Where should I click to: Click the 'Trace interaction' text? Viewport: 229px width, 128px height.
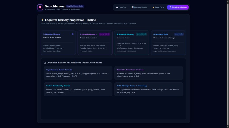[x=88, y=38]
